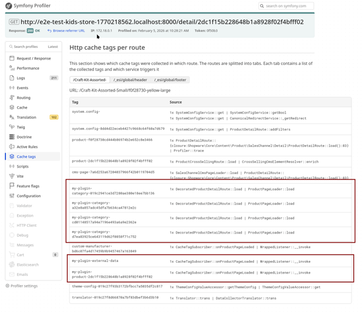The image size is (363, 313).
Task: Click the Active Rules icon
Action: point(12,147)
